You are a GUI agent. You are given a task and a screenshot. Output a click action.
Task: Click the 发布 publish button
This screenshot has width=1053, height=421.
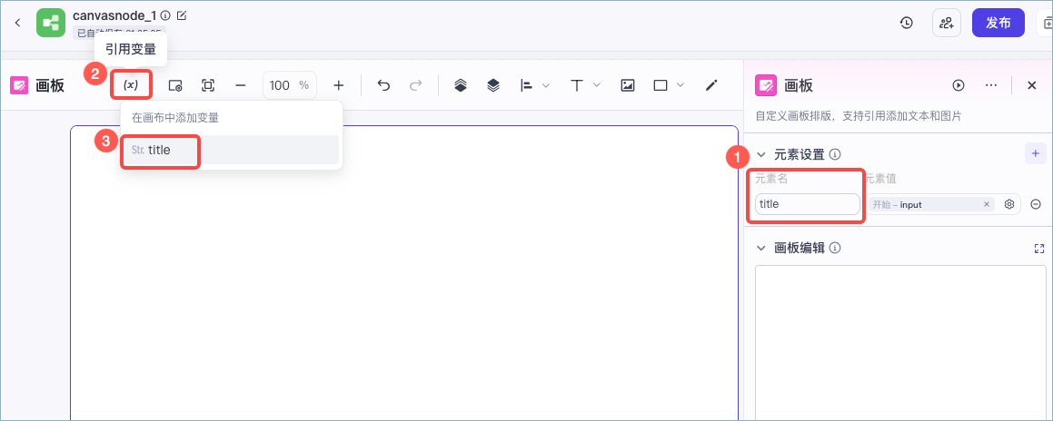pos(998,23)
